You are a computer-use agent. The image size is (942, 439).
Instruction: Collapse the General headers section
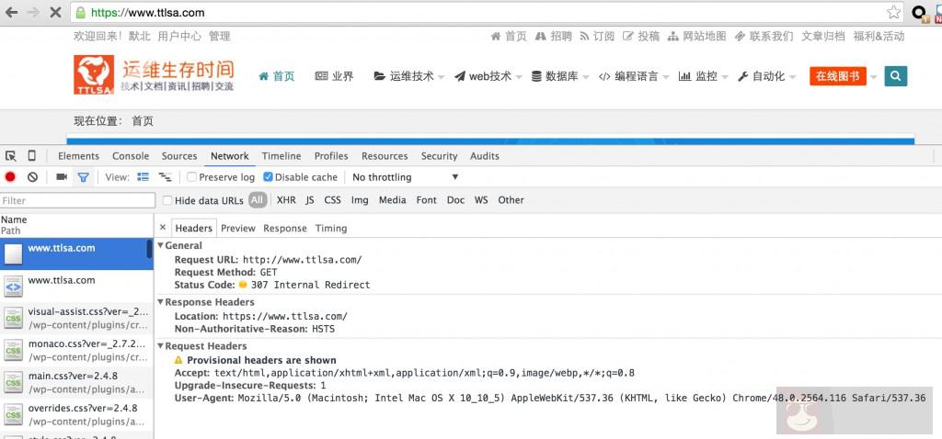click(x=161, y=246)
